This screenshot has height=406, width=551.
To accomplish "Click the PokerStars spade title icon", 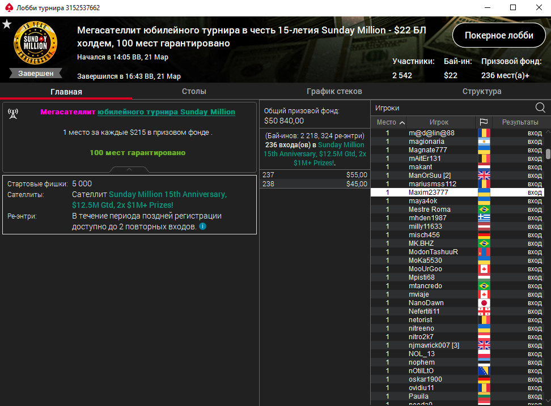I will tap(9, 7).
